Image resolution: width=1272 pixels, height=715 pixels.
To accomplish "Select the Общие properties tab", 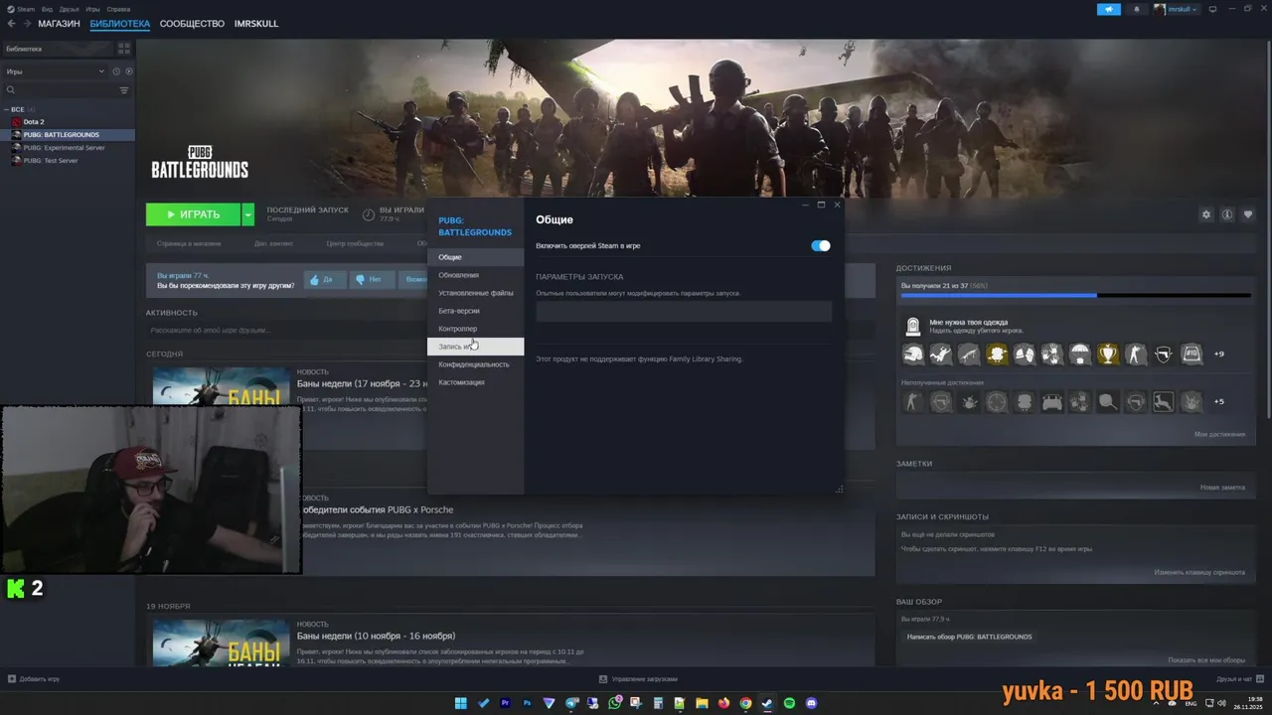I will point(475,257).
